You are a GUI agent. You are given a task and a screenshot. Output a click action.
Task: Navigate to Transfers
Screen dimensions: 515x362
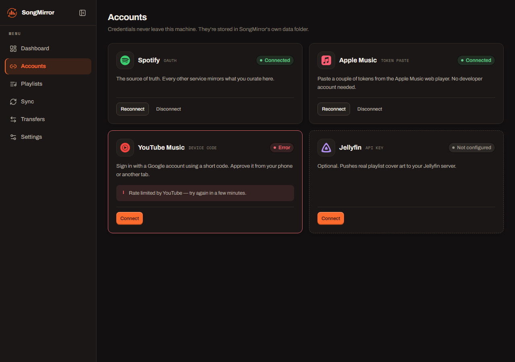click(x=48, y=119)
